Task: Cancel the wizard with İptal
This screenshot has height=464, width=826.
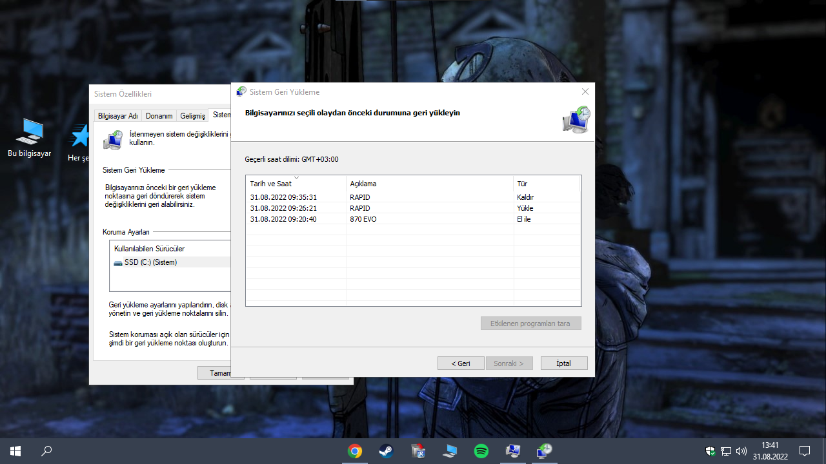Action: [564, 363]
